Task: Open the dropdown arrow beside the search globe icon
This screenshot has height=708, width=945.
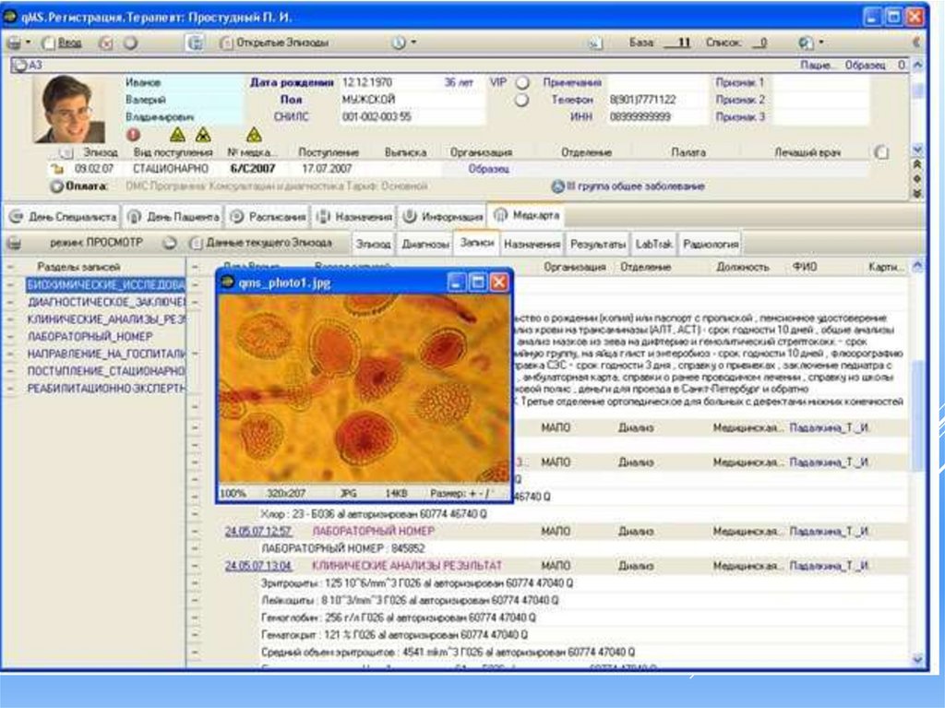Action: (x=820, y=42)
